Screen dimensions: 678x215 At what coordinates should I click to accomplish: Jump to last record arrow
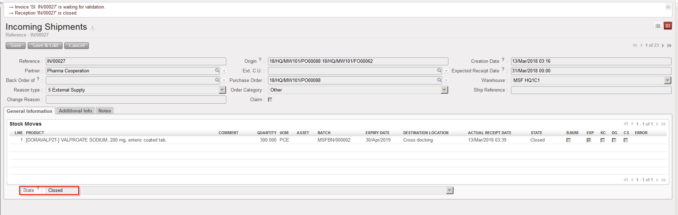click(x=669, y=45)
